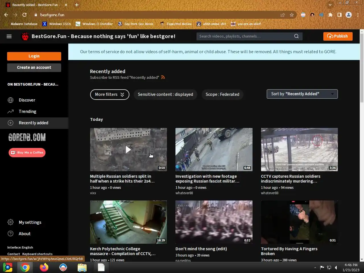Open the Sort by "Recently Added" dropdown
Viewport: 364px width, 273px height.
point(302,94)
